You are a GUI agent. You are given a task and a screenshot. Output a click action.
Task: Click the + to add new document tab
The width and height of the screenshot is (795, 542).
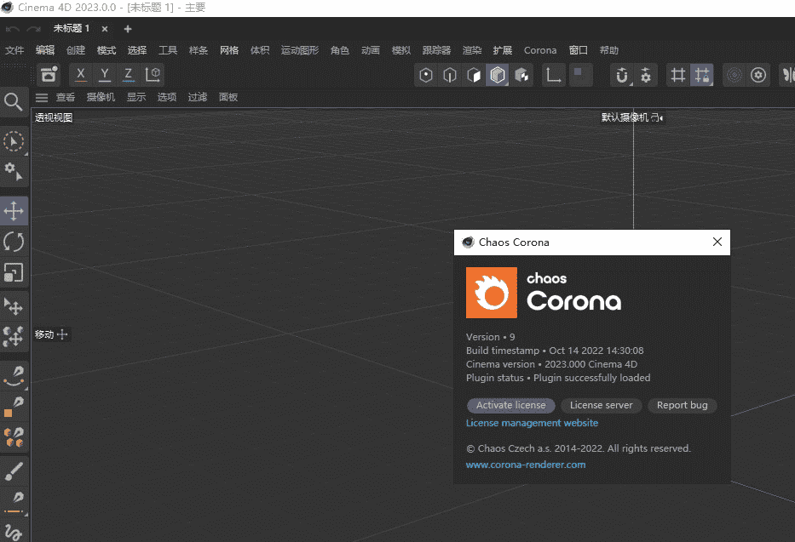click(128, 27)
